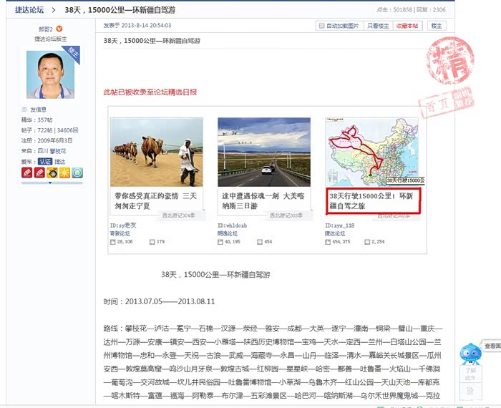Click the 只看楼主 button

(378, 26)
